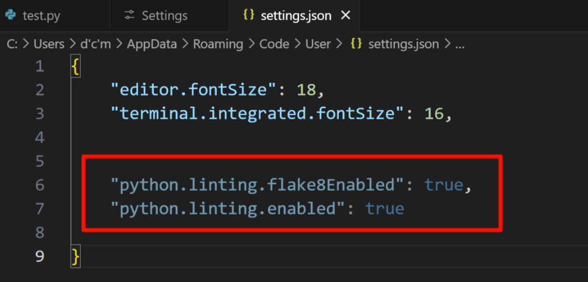Click the braces icon in breadcrumb path
Viewport: 588px width, 282px height.
356,44
